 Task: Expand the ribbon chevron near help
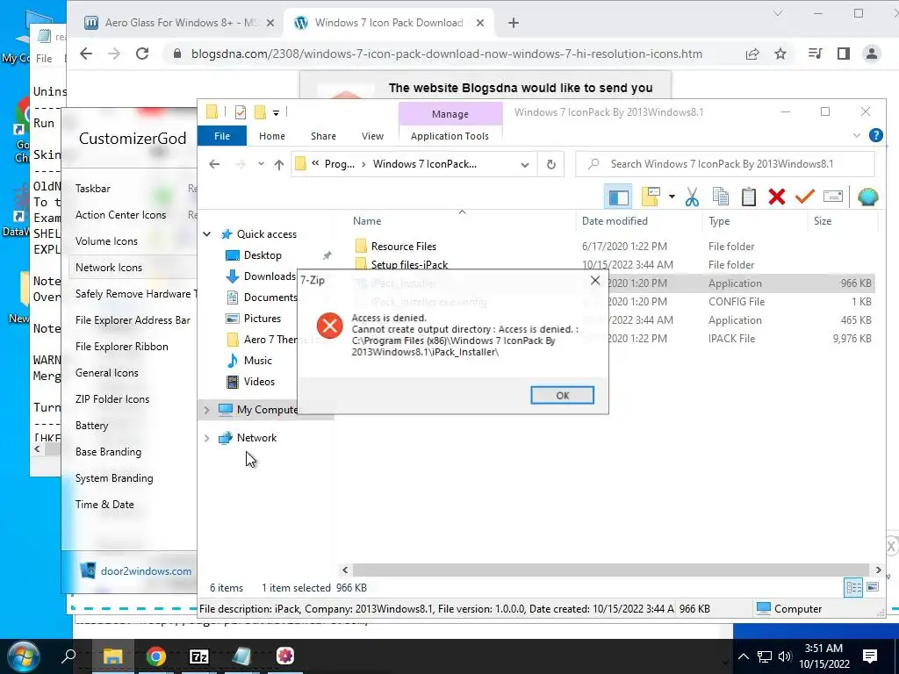click(857, 135)
